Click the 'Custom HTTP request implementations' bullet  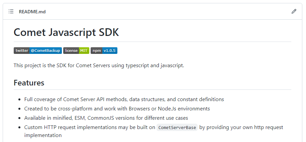coord(90,127)
